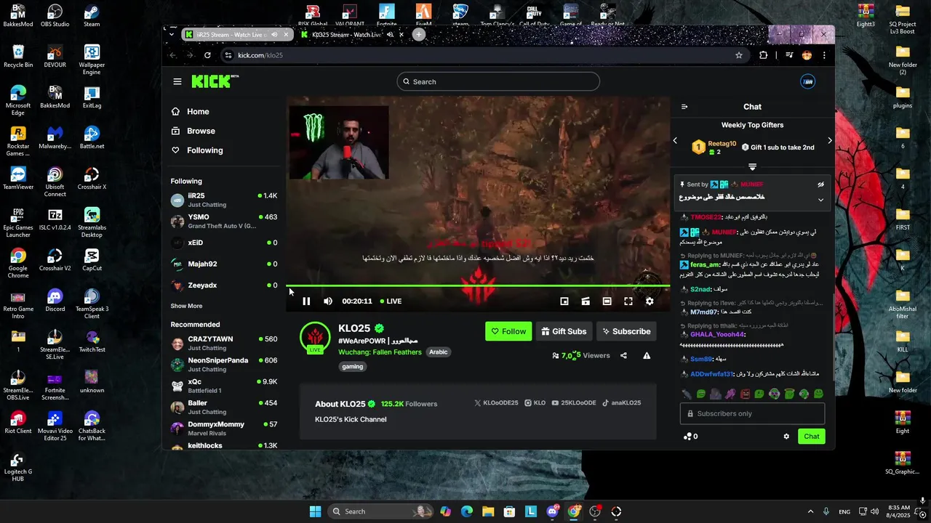Viewport: 931px width, 523px height.
Task: Open browser extensions puzzle icon
Action: (x=763, y=55)
